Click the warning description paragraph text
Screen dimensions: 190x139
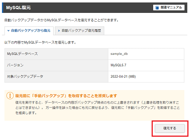(x=97, y=108)
